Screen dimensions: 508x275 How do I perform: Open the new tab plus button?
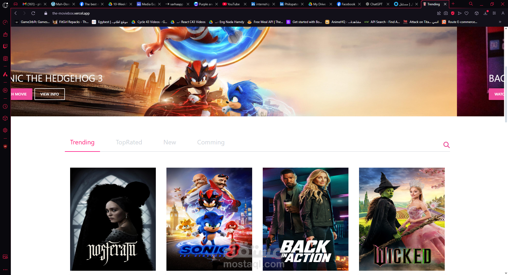tap(453, 4)
